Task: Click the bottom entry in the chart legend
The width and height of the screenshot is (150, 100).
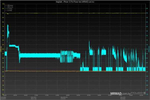Action: pos(8,10)
